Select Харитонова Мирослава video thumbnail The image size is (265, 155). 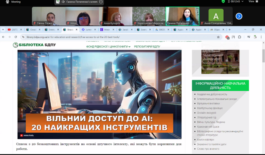click(x=149, y=16)
